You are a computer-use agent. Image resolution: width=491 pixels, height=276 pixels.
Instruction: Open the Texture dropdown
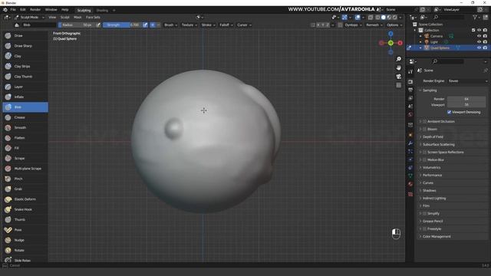[x=189, y=25]
